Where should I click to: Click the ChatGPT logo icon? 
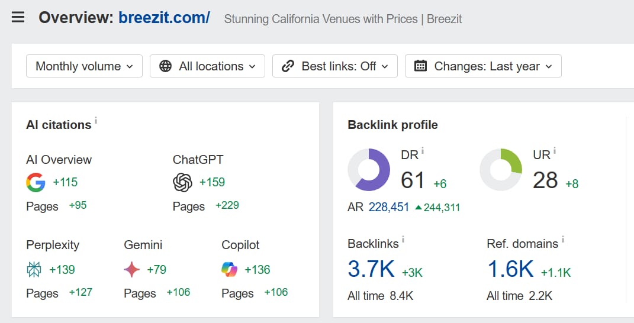[x=182, y=183]
